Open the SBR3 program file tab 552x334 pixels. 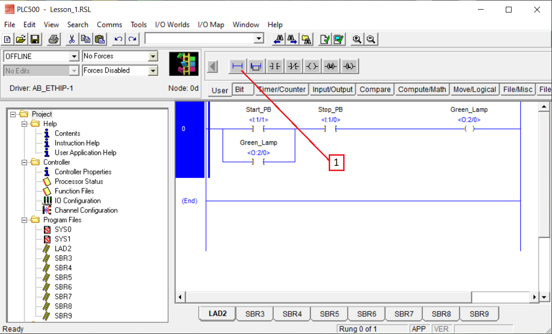[x=255, y=314]
